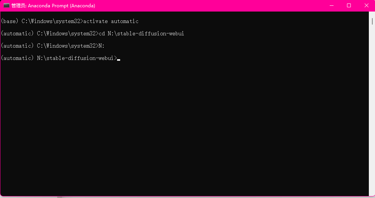This screenshot has height=198, width=375.
Task: Close the Anaconda Prompt window
Action: coord(367,5)
